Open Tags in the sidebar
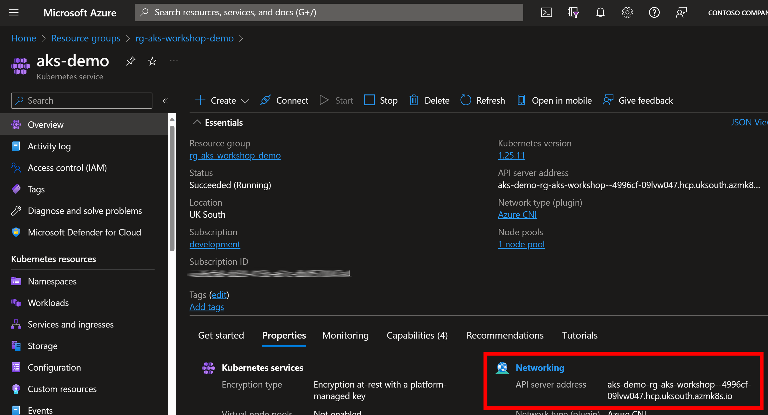 coord(83,189)
